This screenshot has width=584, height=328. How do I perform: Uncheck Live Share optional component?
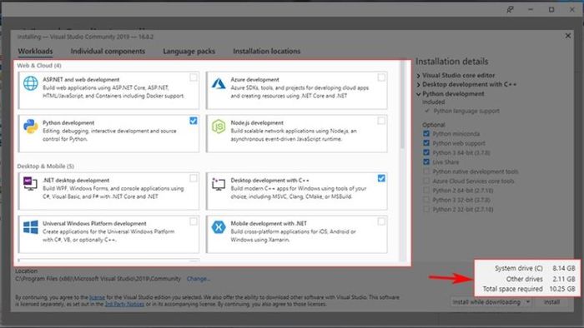click(426, 162)
